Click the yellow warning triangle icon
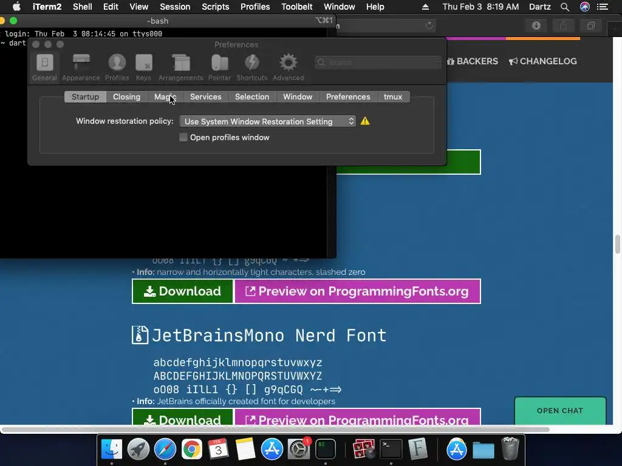622x466 pixels. pos(365,121)
